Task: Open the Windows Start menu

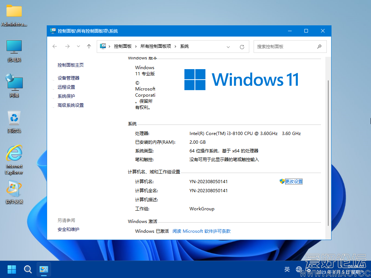Action: pyautogui.click(x=12, y=269)
